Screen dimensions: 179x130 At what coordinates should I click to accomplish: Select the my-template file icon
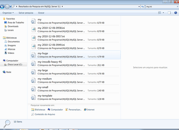click(x=33, y=97)
